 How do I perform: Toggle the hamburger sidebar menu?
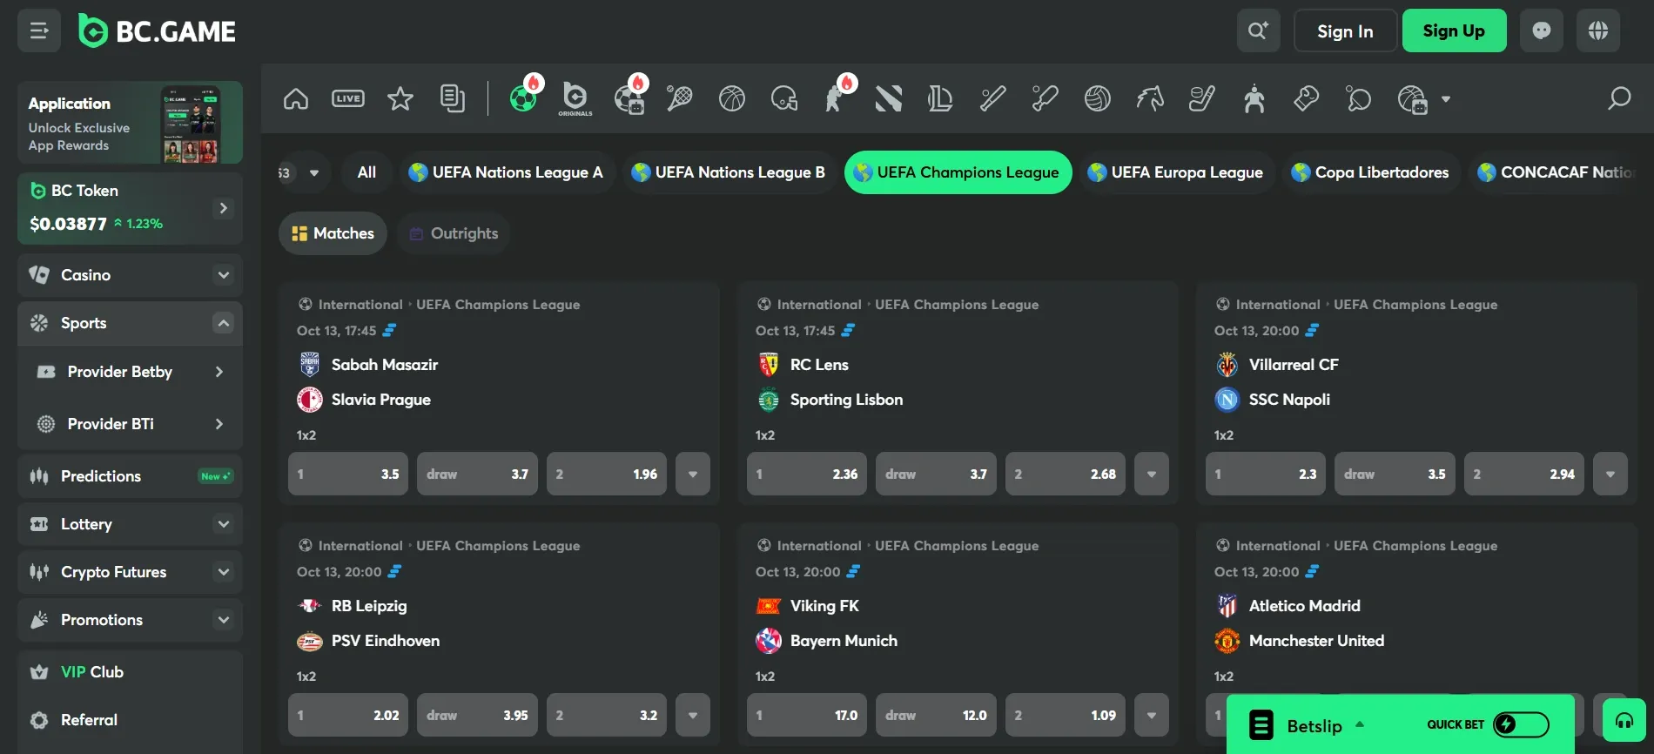pos(39,30)
